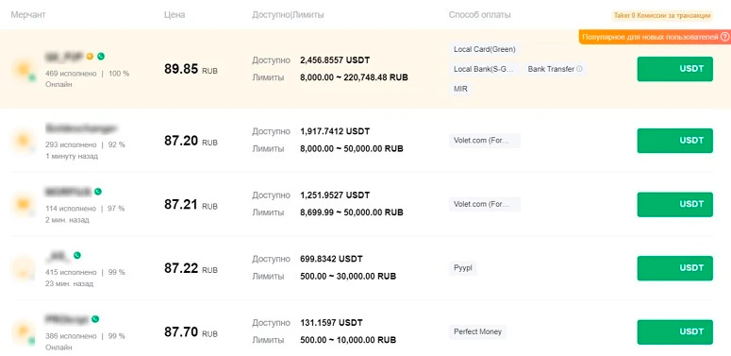Select the Pyypl payment tag
This screenshot has width=731, height=356.
[x=463, y=268]
